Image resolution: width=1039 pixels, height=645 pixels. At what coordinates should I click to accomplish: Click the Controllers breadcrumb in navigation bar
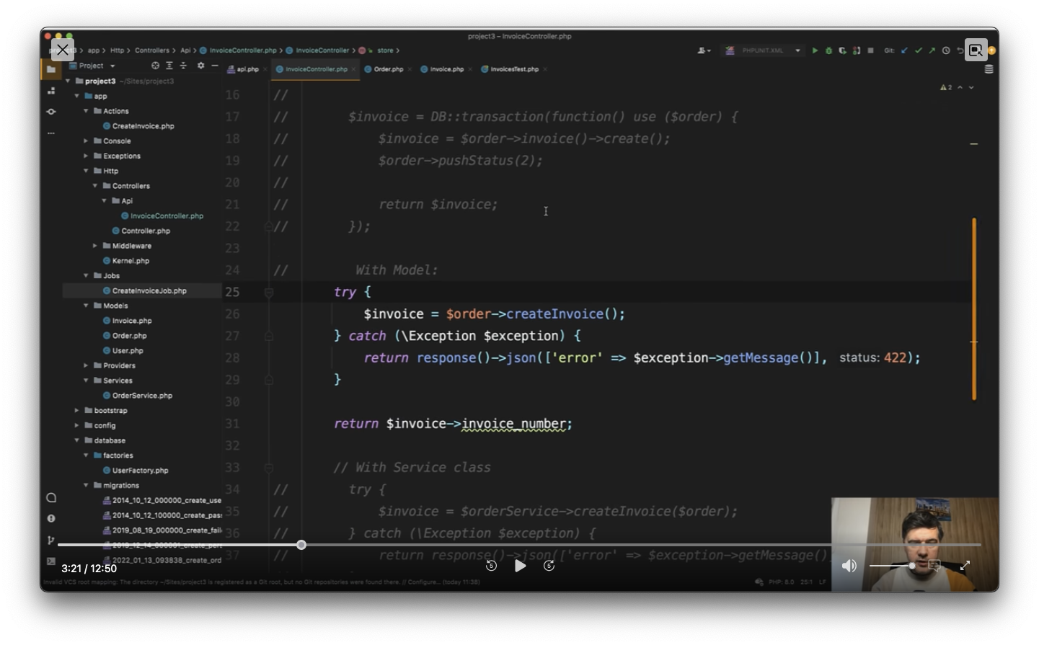tap(152, 50)
